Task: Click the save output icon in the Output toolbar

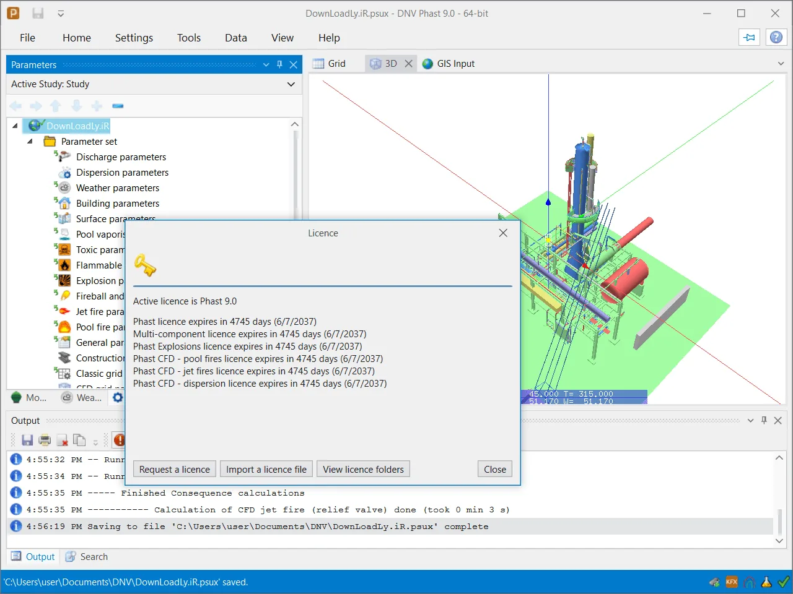Action: click(27, 440)
